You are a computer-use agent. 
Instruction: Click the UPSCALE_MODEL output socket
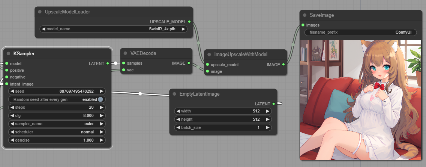[189, 22]
